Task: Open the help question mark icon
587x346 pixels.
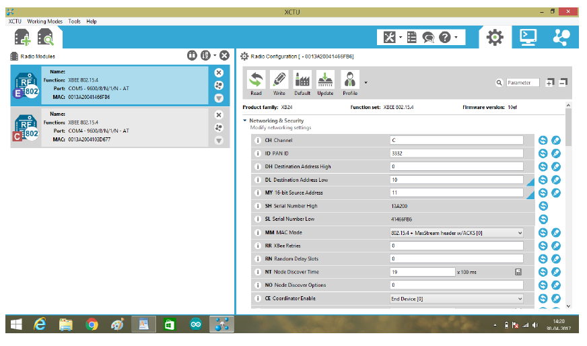Action: [x=445, y=38]
